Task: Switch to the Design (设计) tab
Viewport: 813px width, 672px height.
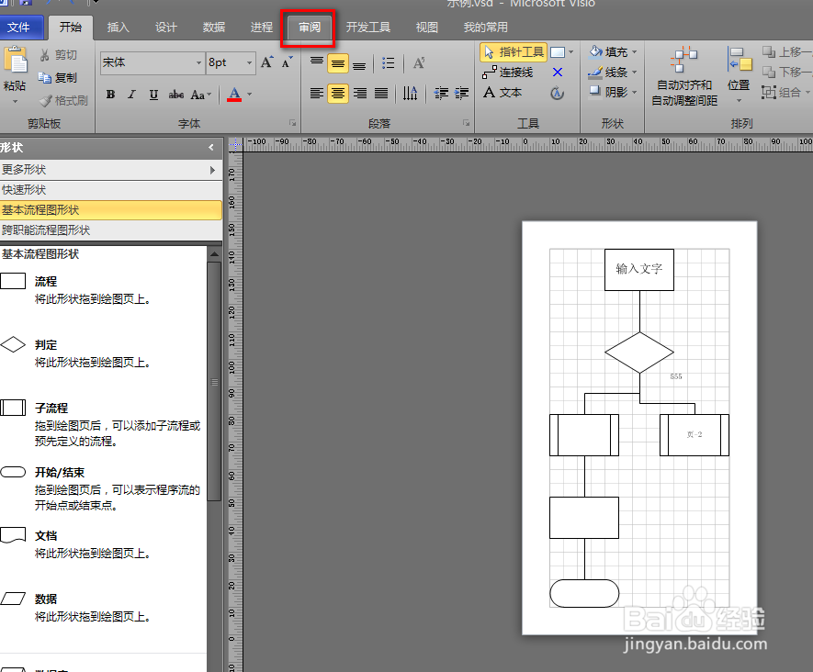Action: coord(166,28)
